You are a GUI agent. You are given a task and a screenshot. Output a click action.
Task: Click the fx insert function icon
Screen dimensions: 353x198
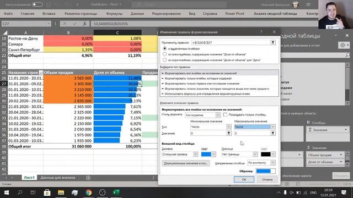pos(84,24)
